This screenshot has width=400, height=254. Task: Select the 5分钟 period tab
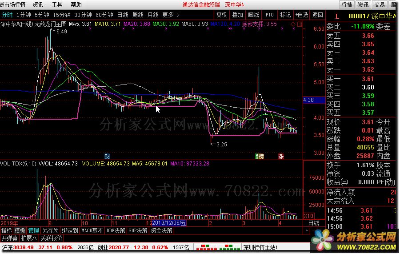(x=42, y=15)
